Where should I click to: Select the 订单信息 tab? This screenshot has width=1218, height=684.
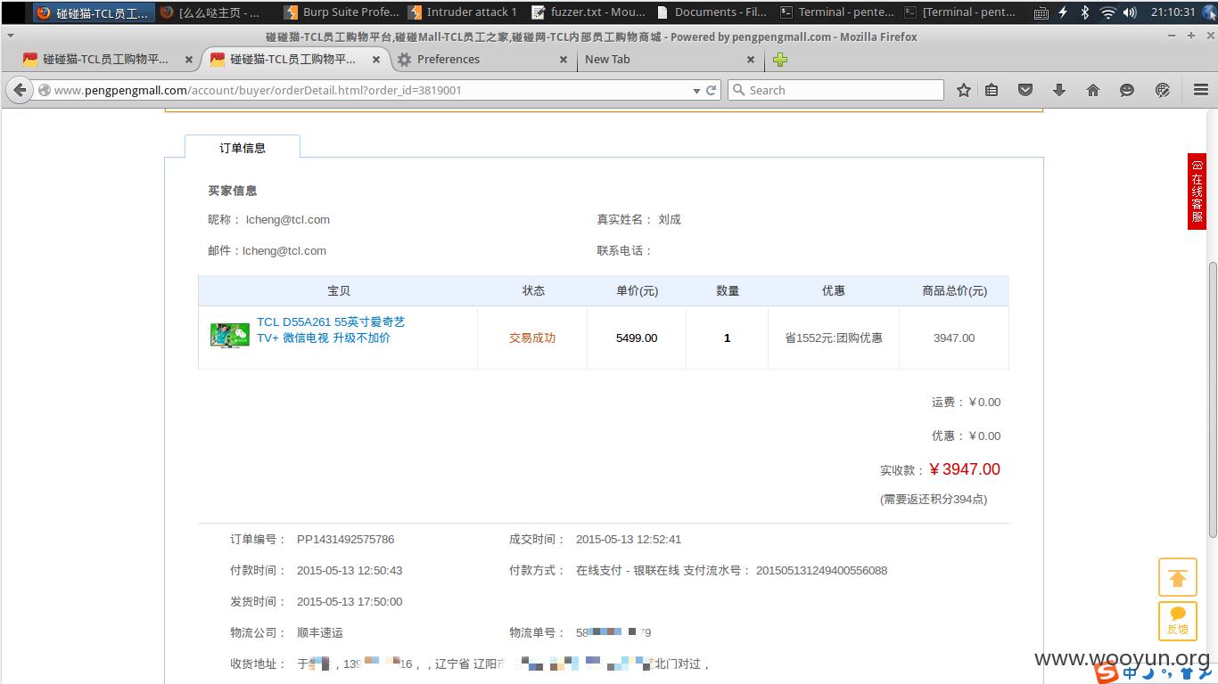[243, 148]
